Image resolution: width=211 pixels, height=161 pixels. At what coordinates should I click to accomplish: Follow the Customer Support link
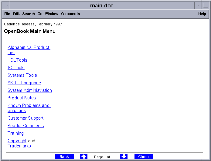(26, 118)
